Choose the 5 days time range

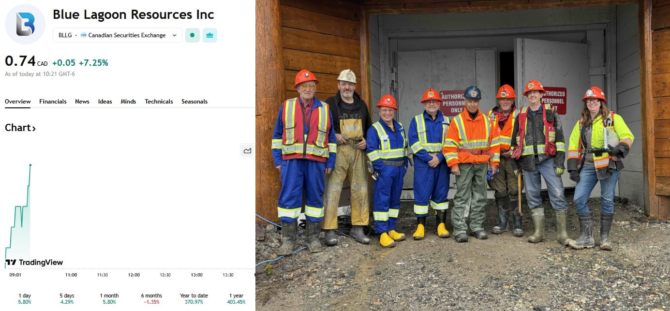67,298
